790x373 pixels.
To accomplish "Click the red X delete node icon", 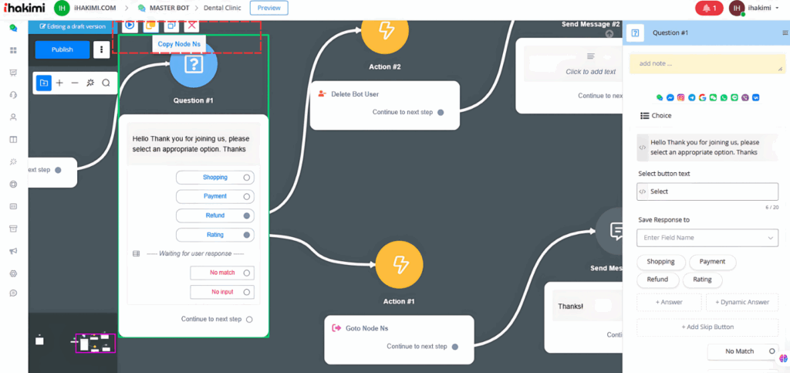I will 192,25.
